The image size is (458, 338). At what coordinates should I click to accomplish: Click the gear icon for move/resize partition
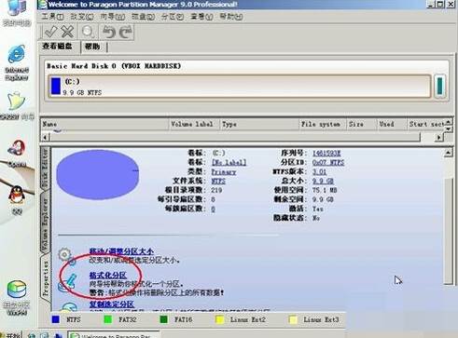66,256
